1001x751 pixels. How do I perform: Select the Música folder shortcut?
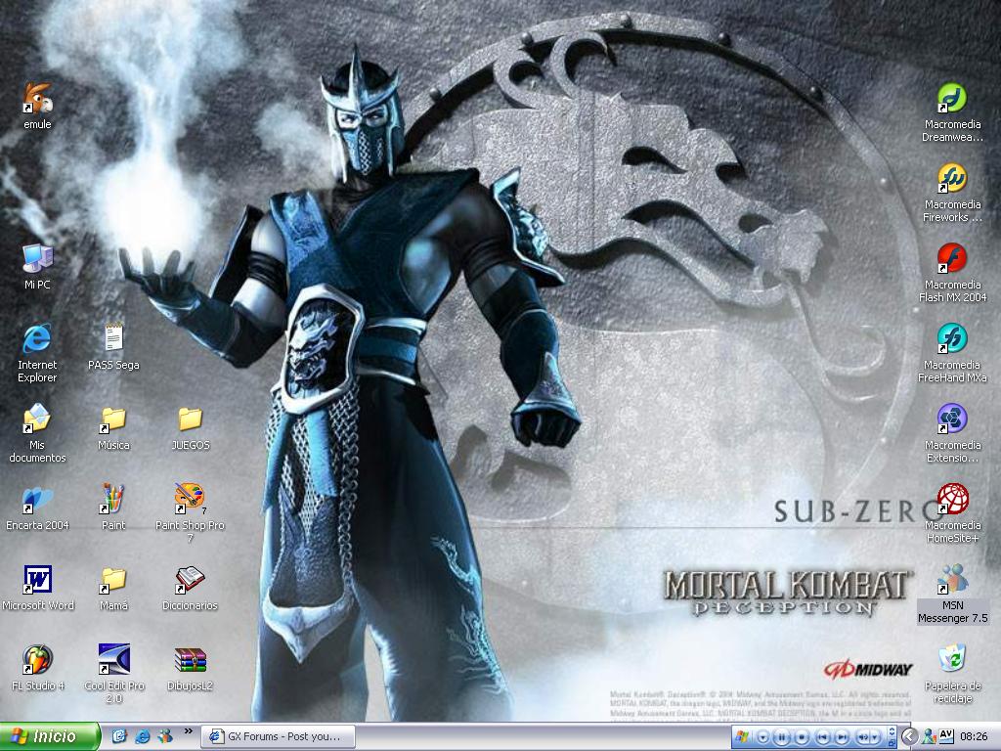pos(113,426)
